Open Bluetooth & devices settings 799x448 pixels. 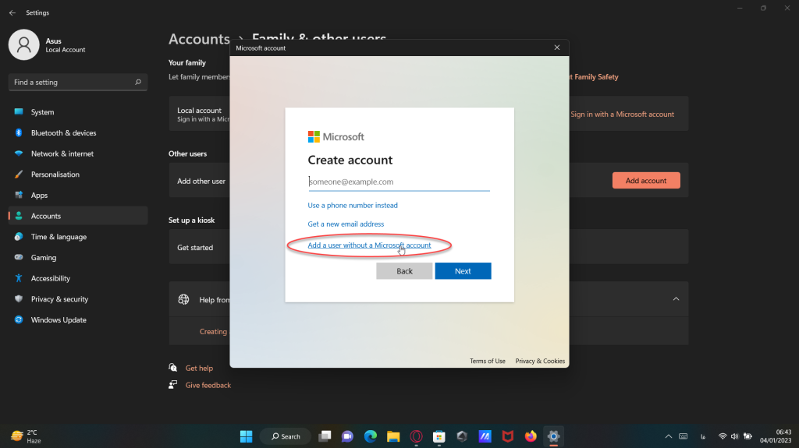[63, 133]
